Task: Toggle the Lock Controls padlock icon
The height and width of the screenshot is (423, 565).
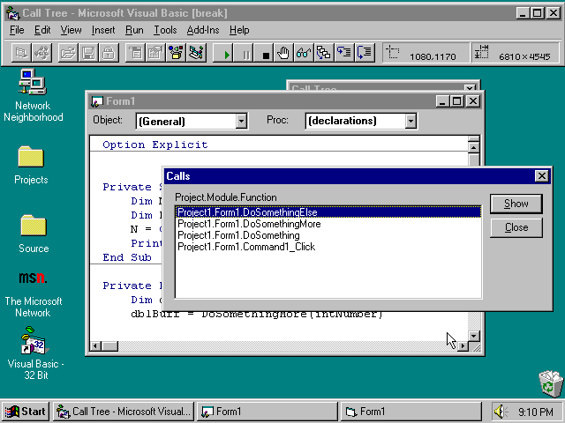Action: pyautogui.click(x=107, y=53)
